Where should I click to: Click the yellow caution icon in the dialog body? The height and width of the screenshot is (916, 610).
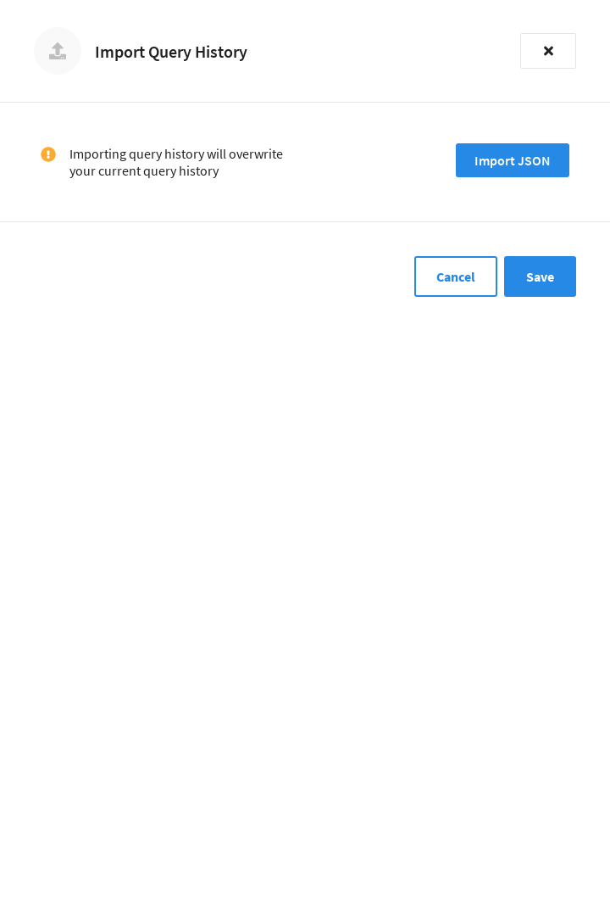click(x=47, y=154)
